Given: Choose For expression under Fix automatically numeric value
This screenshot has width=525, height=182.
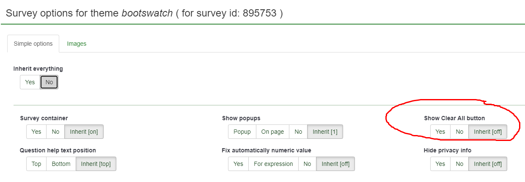Looking at the screenshot, I should tap(273, 164).
